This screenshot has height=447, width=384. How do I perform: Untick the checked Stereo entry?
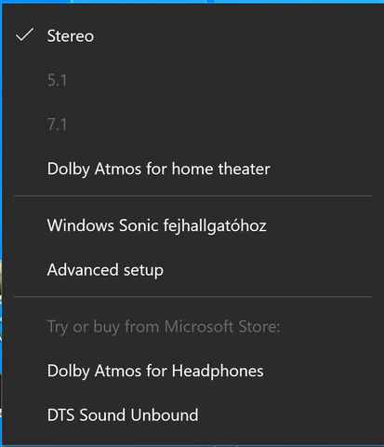click(x=192, y=35)
